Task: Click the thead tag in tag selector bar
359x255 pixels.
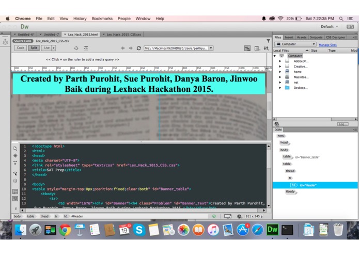Action: pos(44,216)
